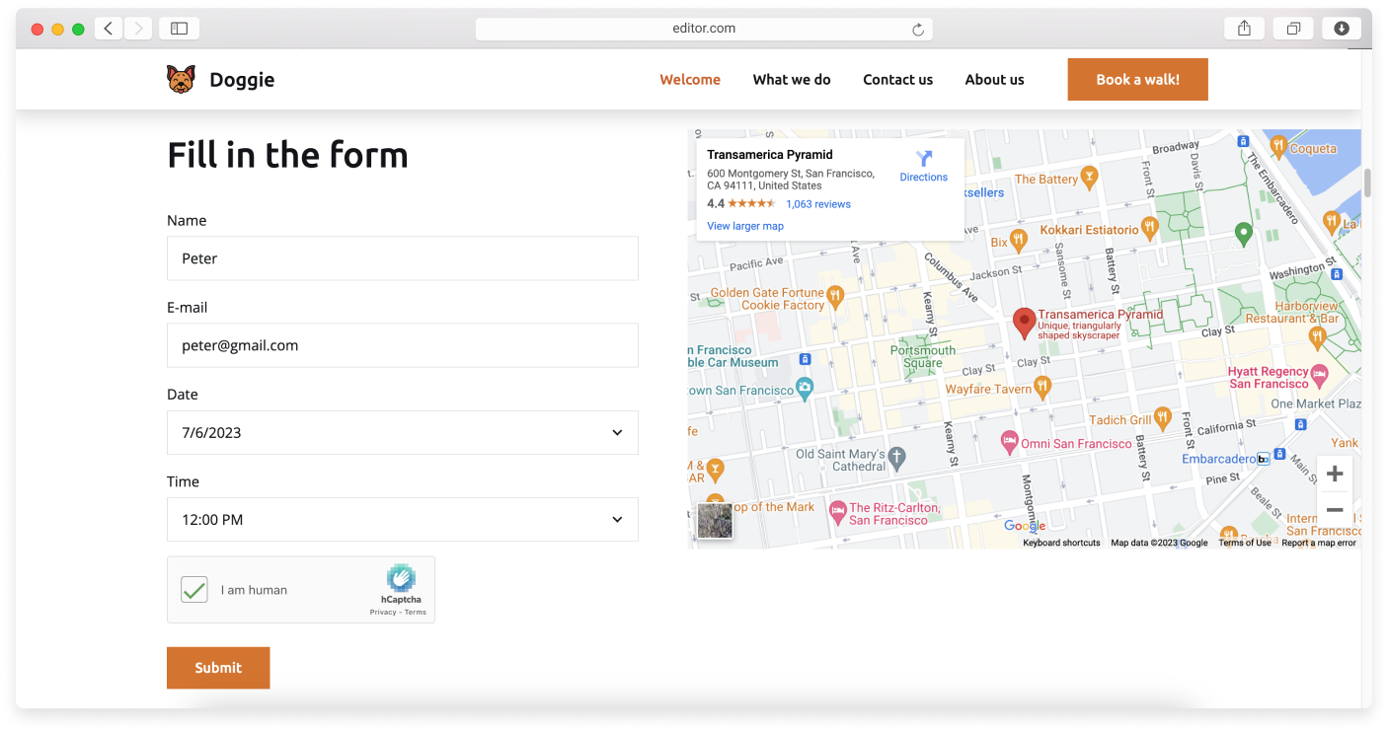Open the About us page

click(x=994, y=80)
